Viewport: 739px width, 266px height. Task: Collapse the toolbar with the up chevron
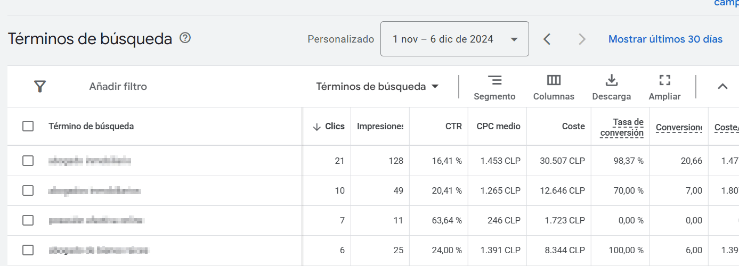point(722,87)
